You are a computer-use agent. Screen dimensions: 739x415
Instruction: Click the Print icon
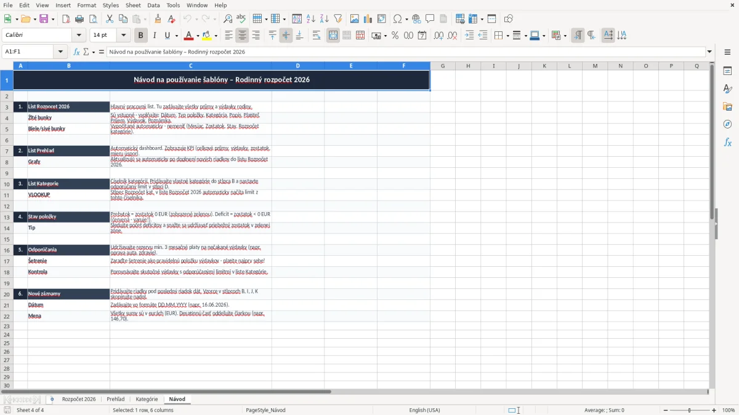pyautogui.click(x=79, y=19)
